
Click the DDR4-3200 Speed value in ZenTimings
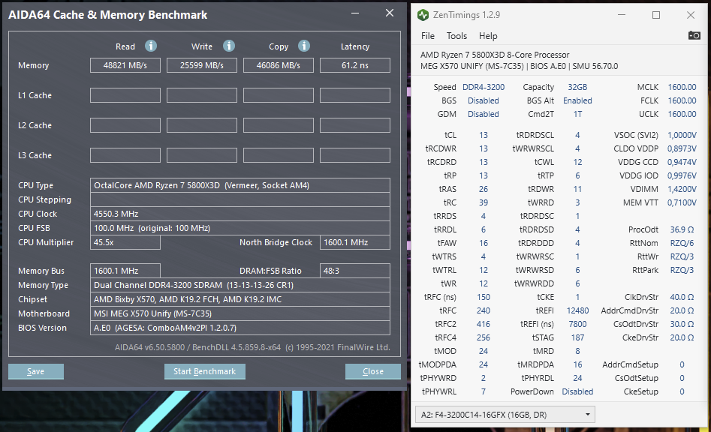pyautogui.click(x=484, y=87)
